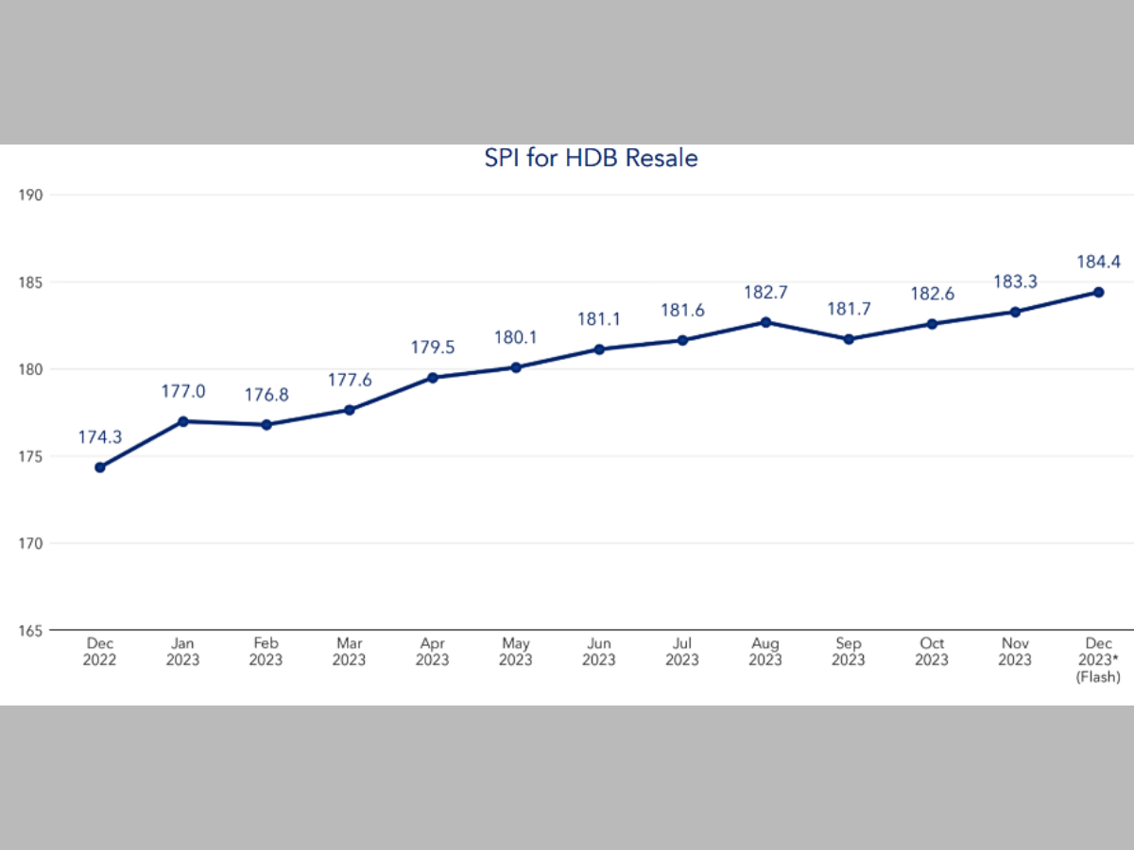Image resolution: width=1134 pixels, height=850 pixels.
Task: Click the 174.3 value label
Action: pos(100,437)
